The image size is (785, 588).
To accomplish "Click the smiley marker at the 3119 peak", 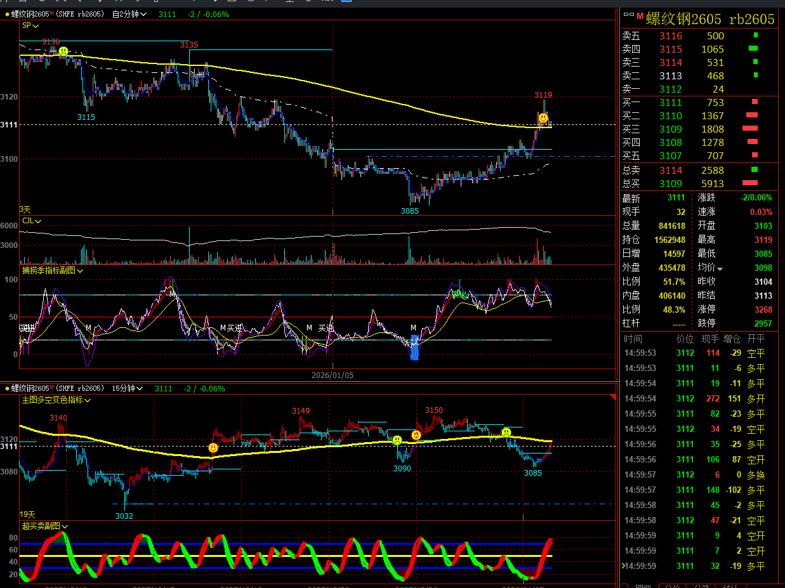I will [x=543, y=118].
